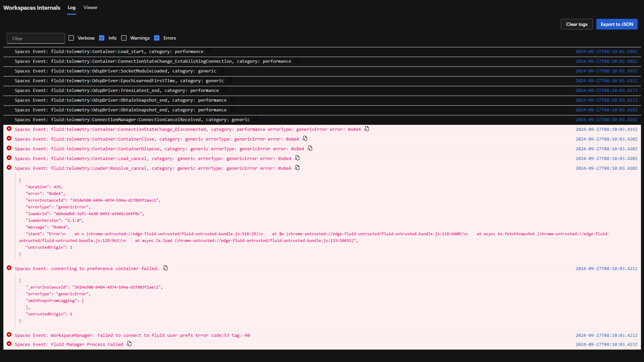
Task: Click the copy icon for EpochLearnedFirstTime event
Action: pyautogui.click(x=230, y=80)
